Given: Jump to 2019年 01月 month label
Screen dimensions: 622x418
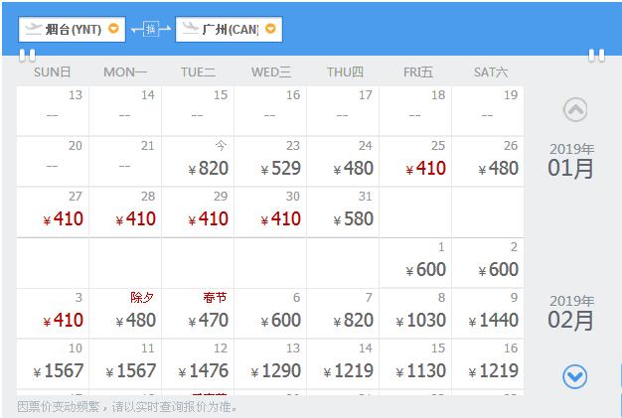Looking at the screenshot, I should click(x=571, y=161).
